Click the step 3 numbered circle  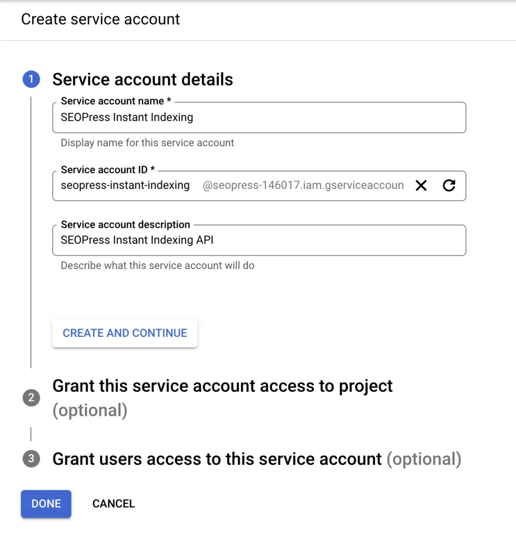pos(31,459)
